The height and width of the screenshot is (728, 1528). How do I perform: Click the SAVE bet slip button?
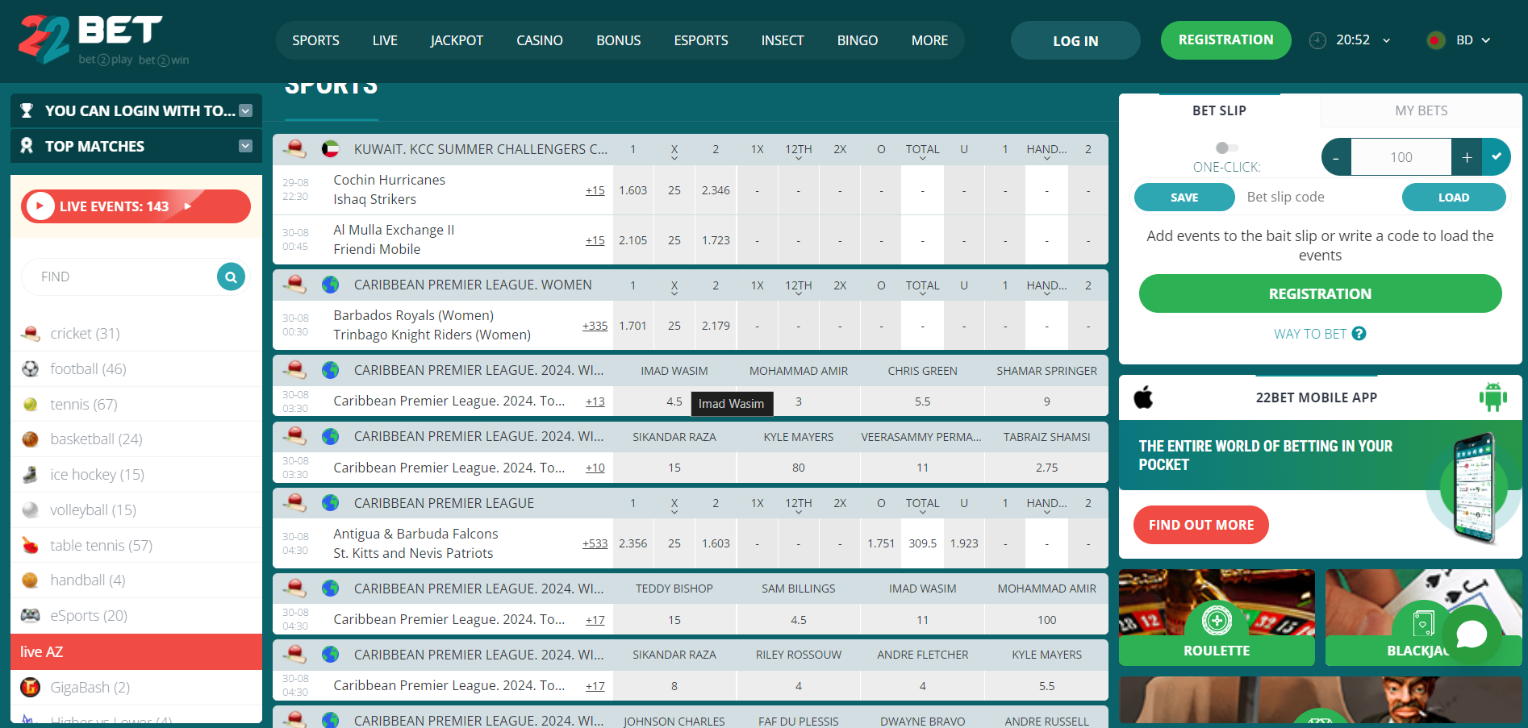pos(1184,197)
